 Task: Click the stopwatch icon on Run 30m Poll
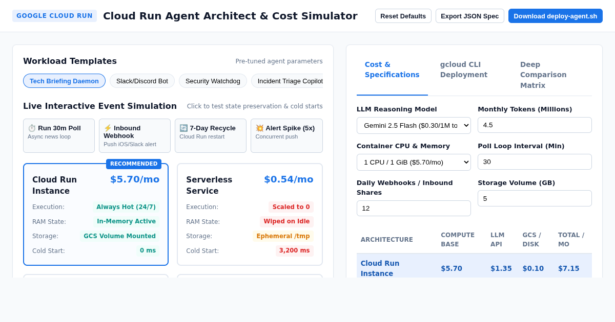(32, 128)
